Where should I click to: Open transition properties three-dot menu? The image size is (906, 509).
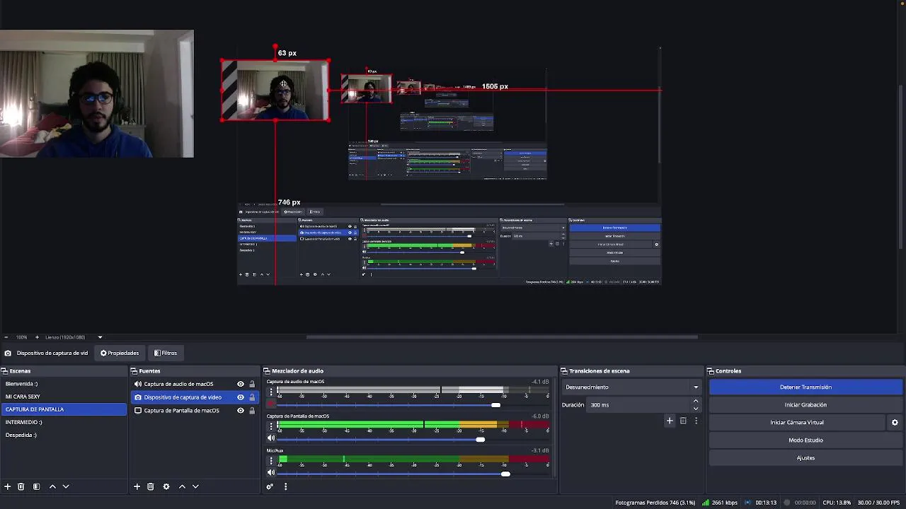pyautogui.click(x=696, y=421)
